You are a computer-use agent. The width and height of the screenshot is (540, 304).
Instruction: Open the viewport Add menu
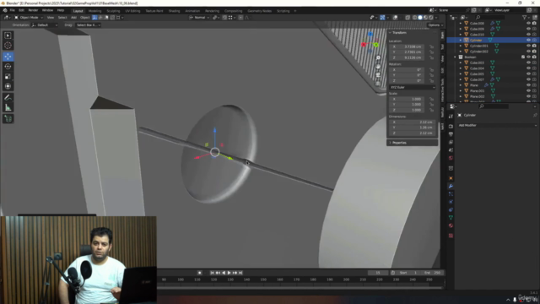pyautogui.click(x=73, y=18)
